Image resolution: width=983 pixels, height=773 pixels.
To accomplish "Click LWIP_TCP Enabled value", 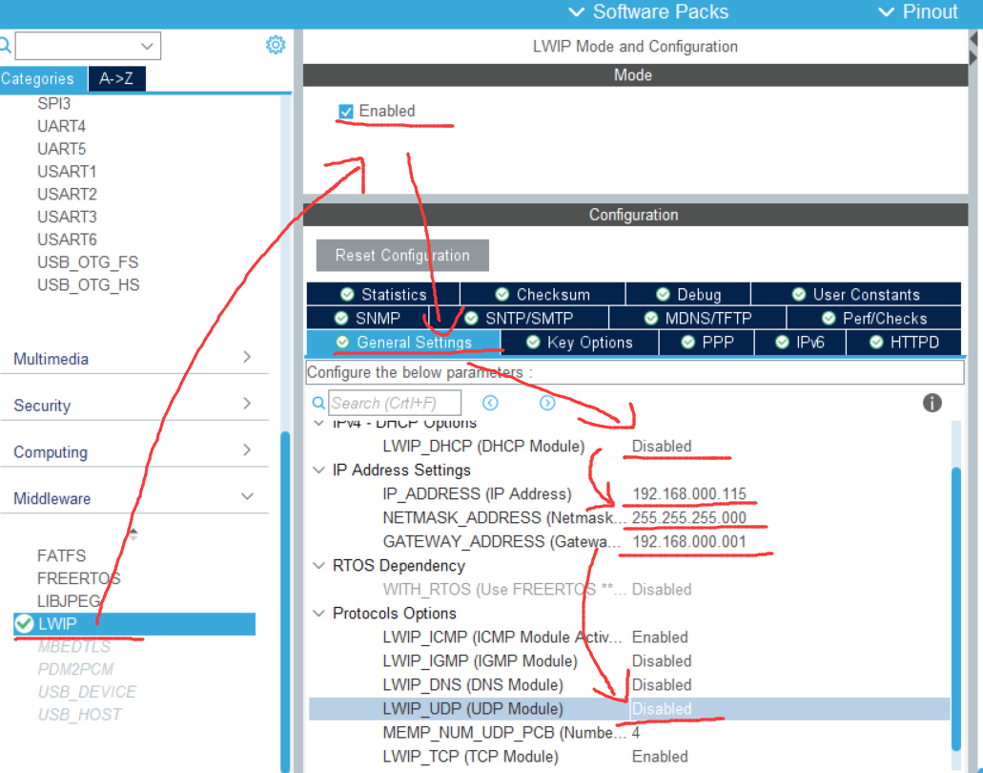I will tap(660, 756).
